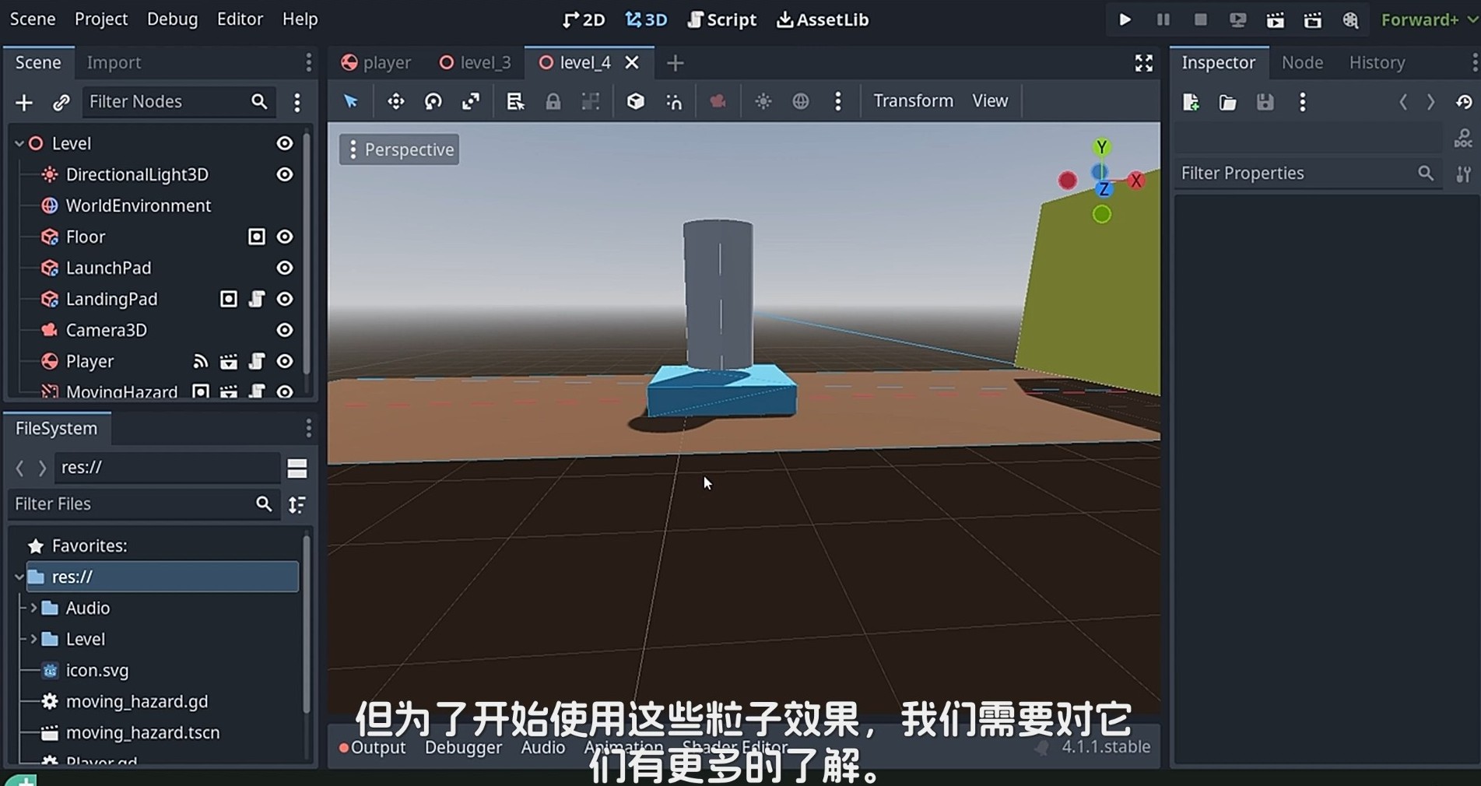Click the instance child scene link icon
This screenshot has height=786, width=1481.
click(x=61, y=102)
